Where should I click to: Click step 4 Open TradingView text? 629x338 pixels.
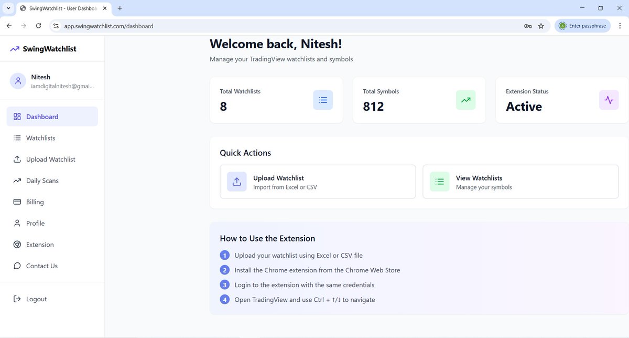tap(305, 300)
